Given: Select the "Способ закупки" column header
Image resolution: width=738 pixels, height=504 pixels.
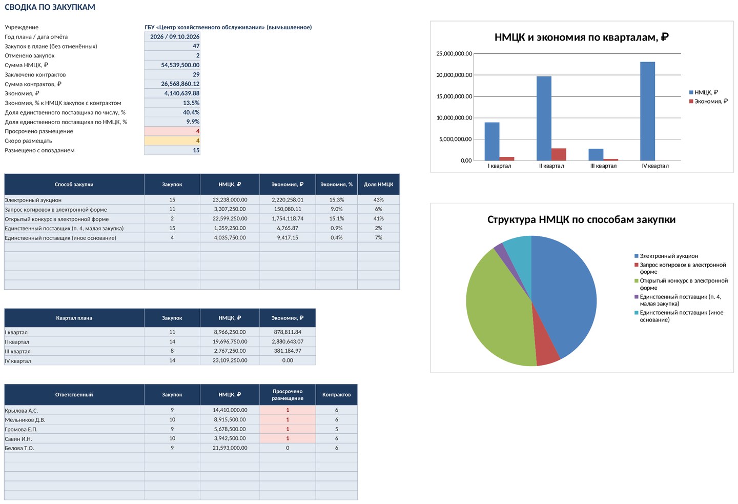Looking at the screenshot, I should pyautogui.click(x=74, y=185).
